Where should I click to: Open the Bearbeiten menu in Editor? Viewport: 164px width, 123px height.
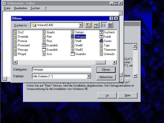coord(21,8)
